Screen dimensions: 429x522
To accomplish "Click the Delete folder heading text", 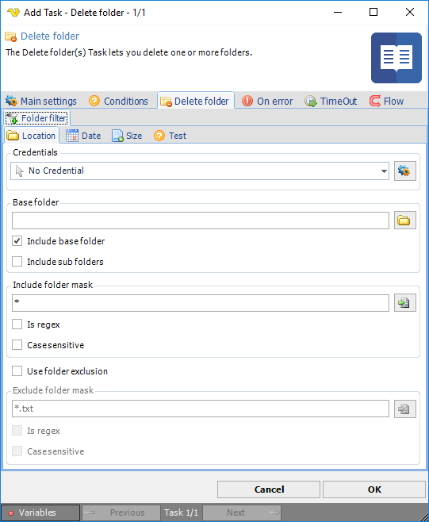I will click(x=50, y=36).
